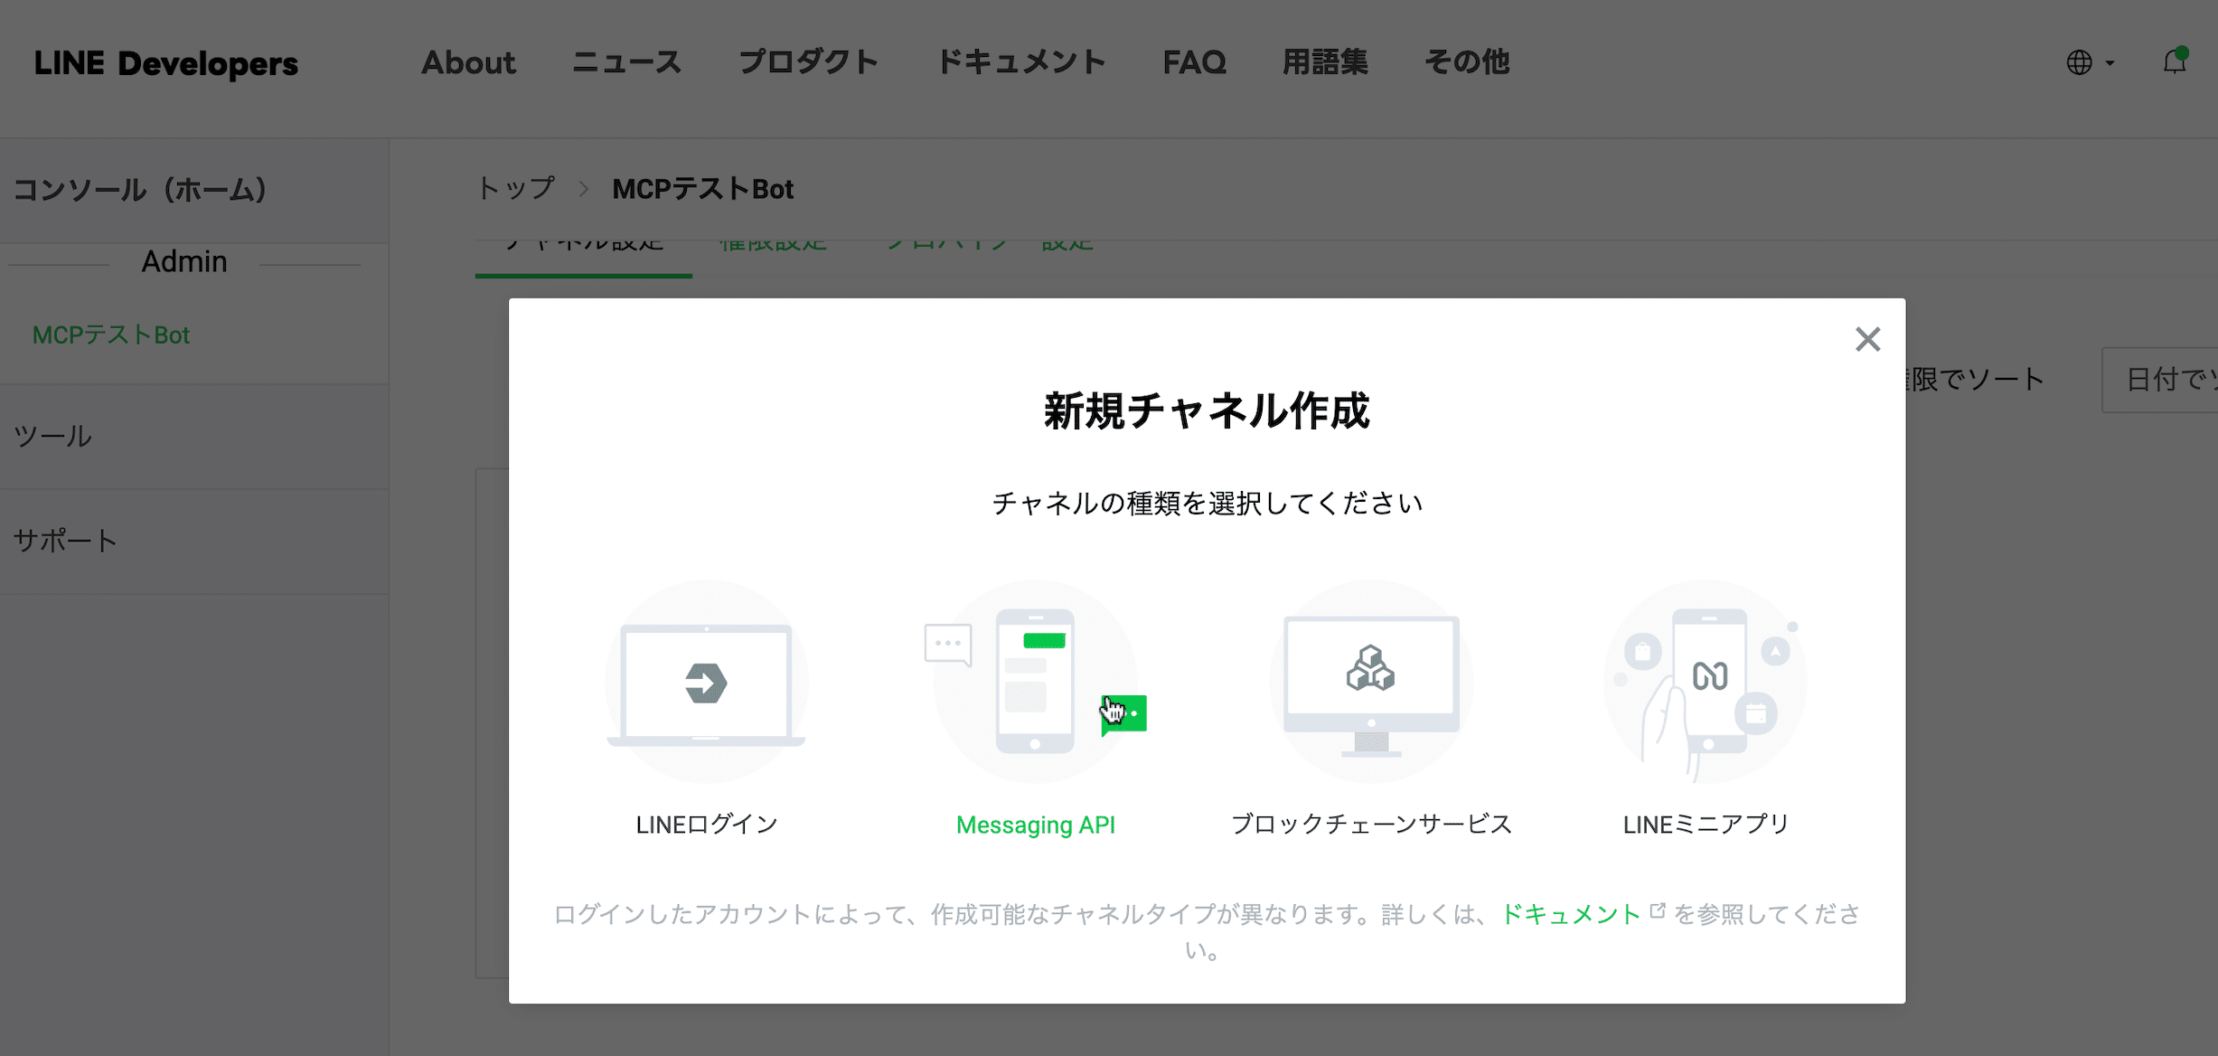Open the notification bell
2218x1056 pixels.
[x=2175, y=61]
